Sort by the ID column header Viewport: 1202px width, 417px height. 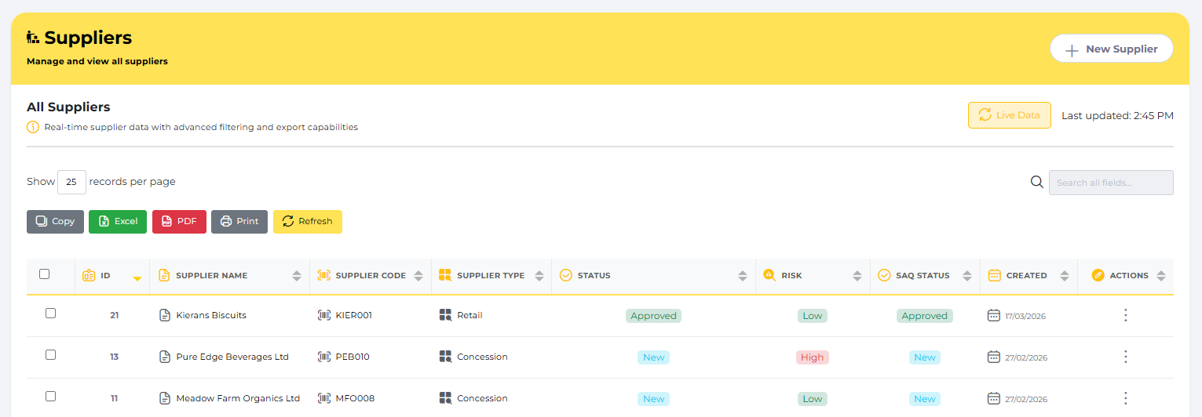111,276
